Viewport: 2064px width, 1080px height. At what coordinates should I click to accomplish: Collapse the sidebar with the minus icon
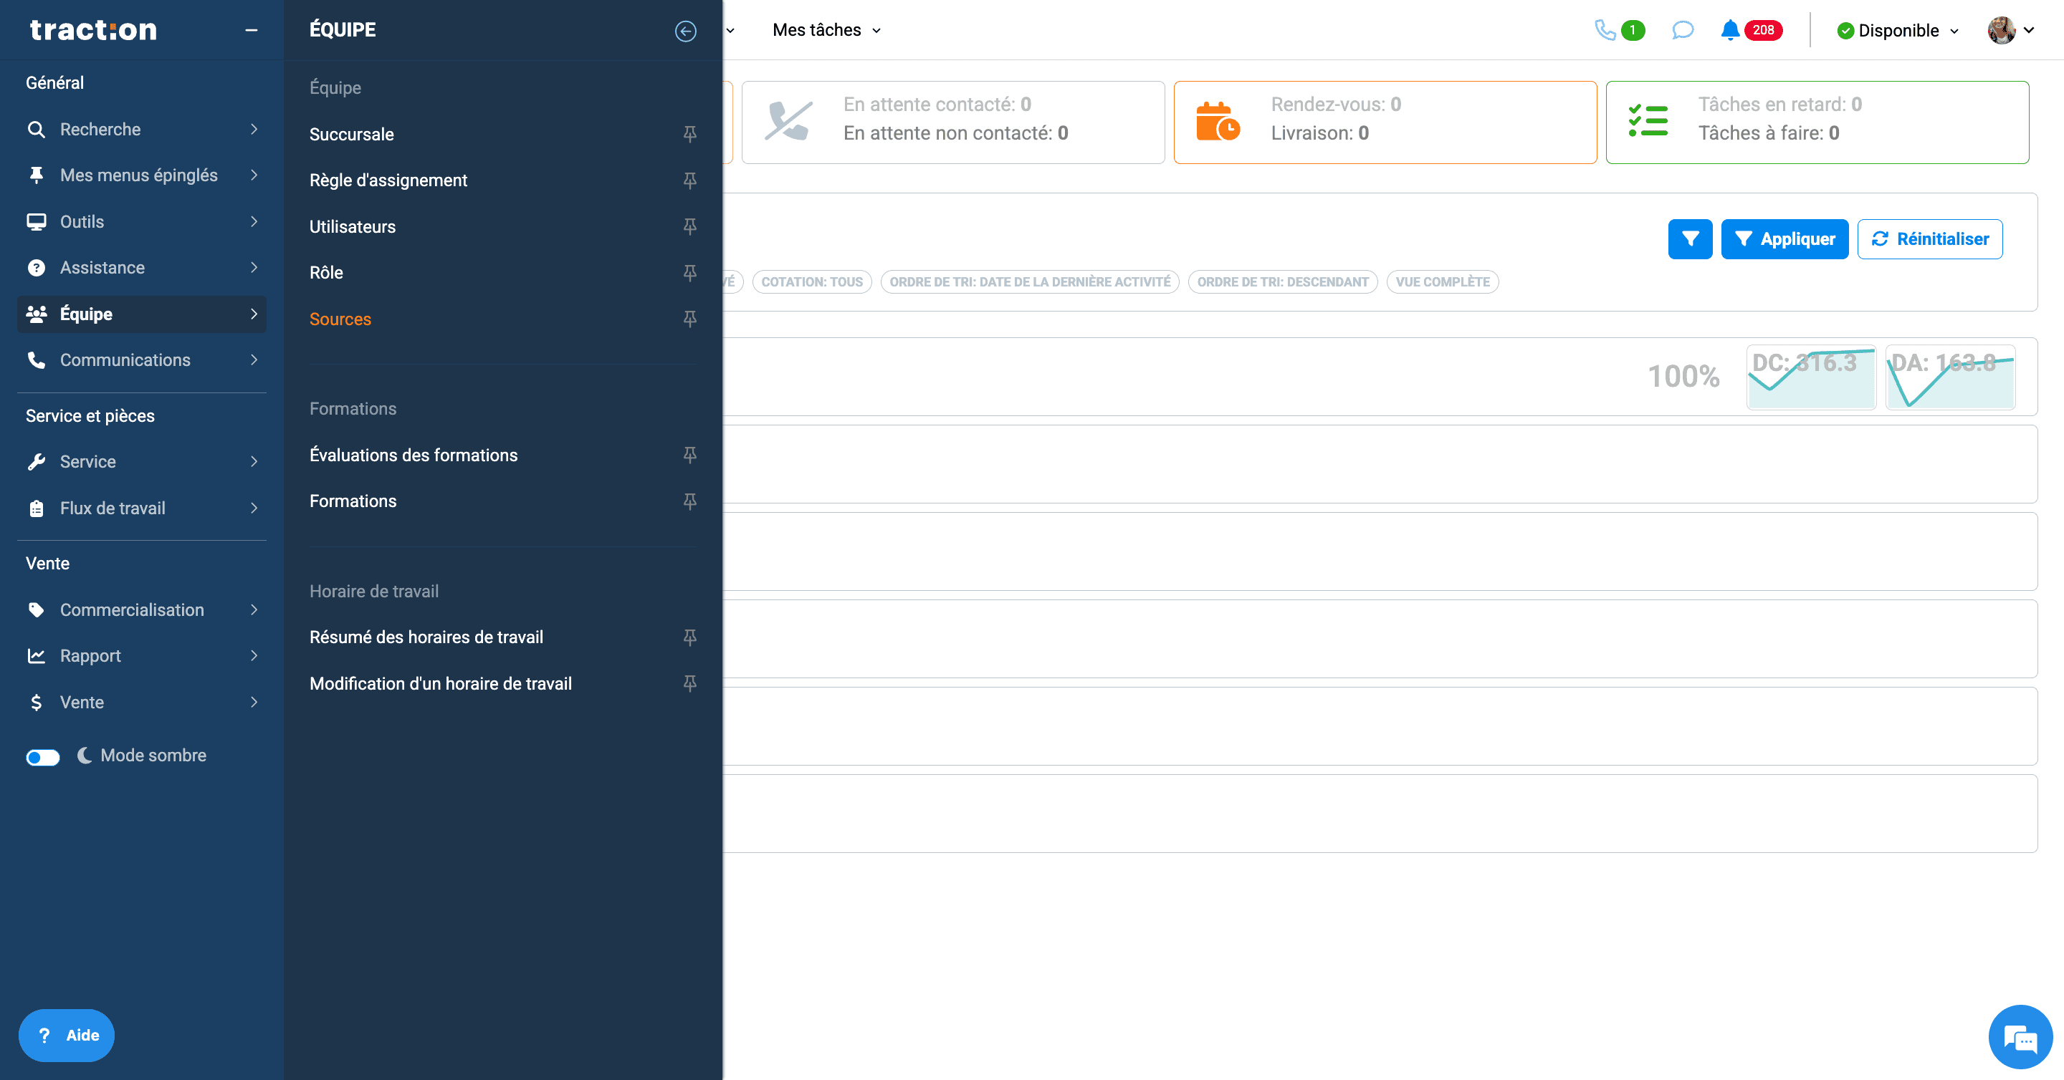pos(251,30)
